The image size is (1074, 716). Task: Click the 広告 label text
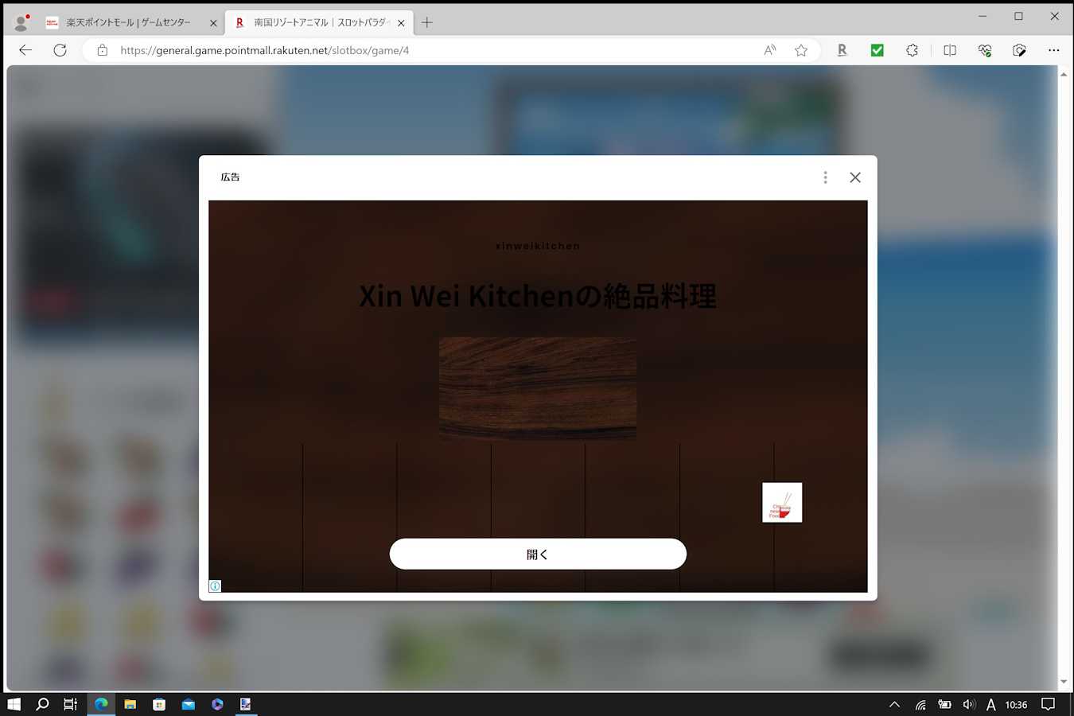coord(231,177)
